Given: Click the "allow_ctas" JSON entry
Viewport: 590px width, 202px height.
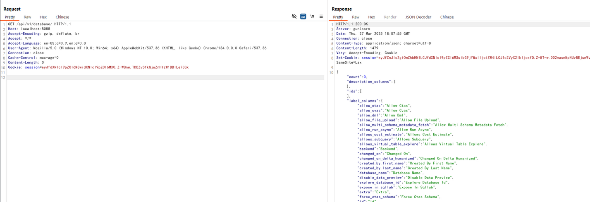Looking at the screenshot, I should point(385,106).
